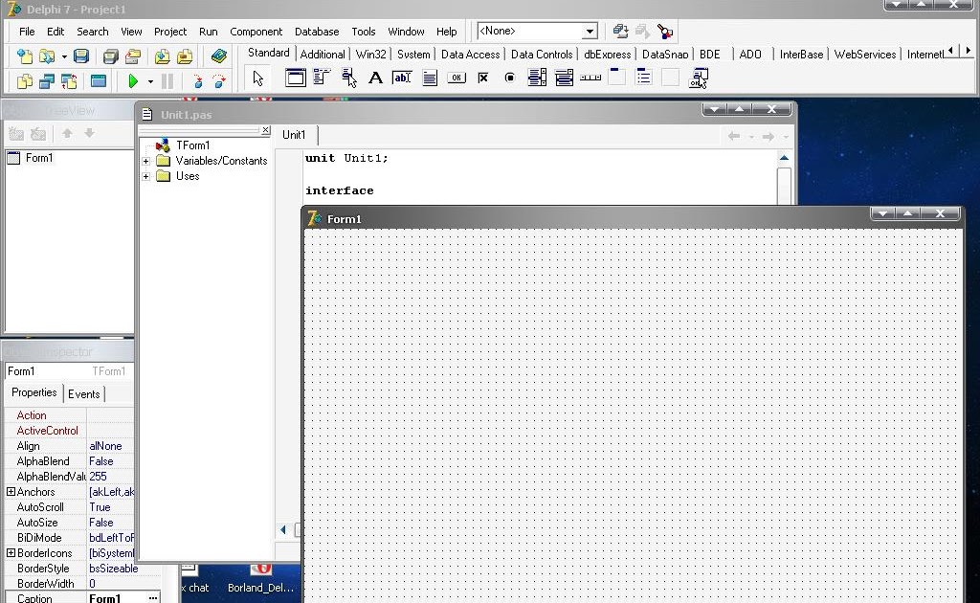980x603 pixels.
Task: Click the Step Over debug icon
Action: point(219,81)
